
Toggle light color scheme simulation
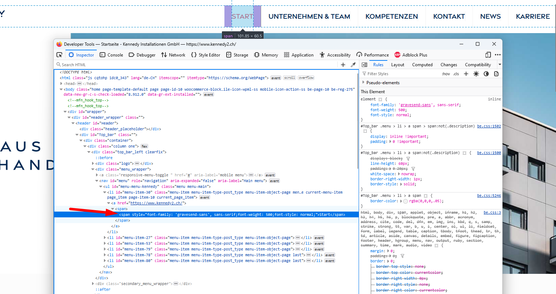[x=476, y=74]
